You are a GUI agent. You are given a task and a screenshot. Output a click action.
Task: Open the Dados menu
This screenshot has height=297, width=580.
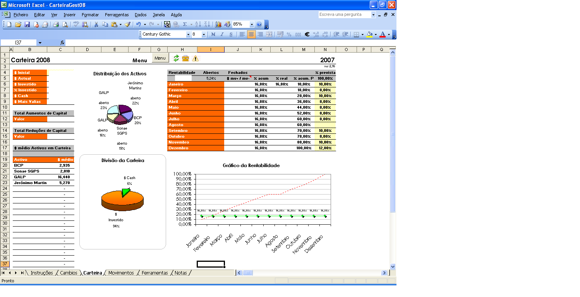click(141, 15)
